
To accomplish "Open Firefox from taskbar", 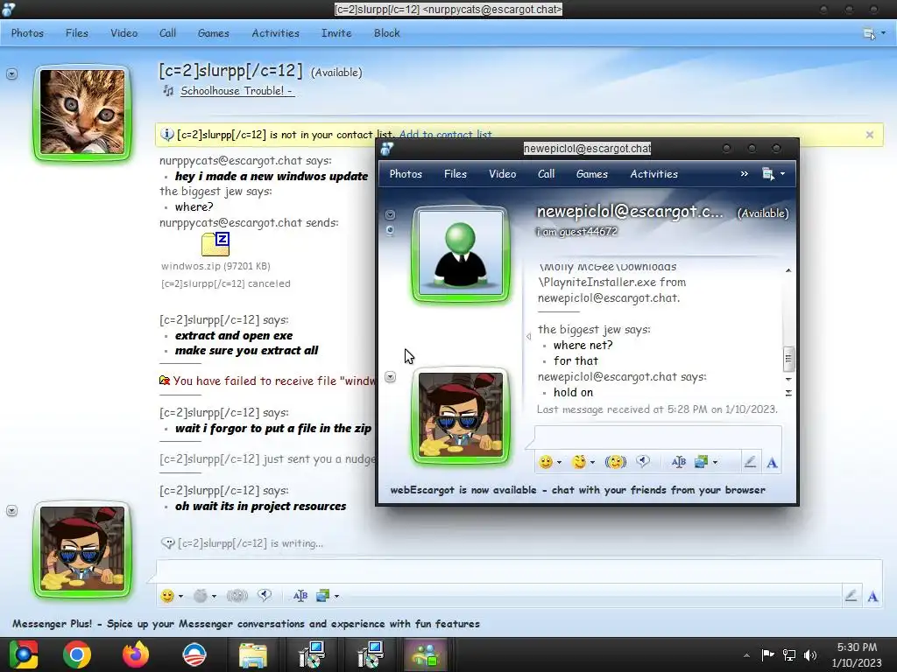I will tap(136, 654).
